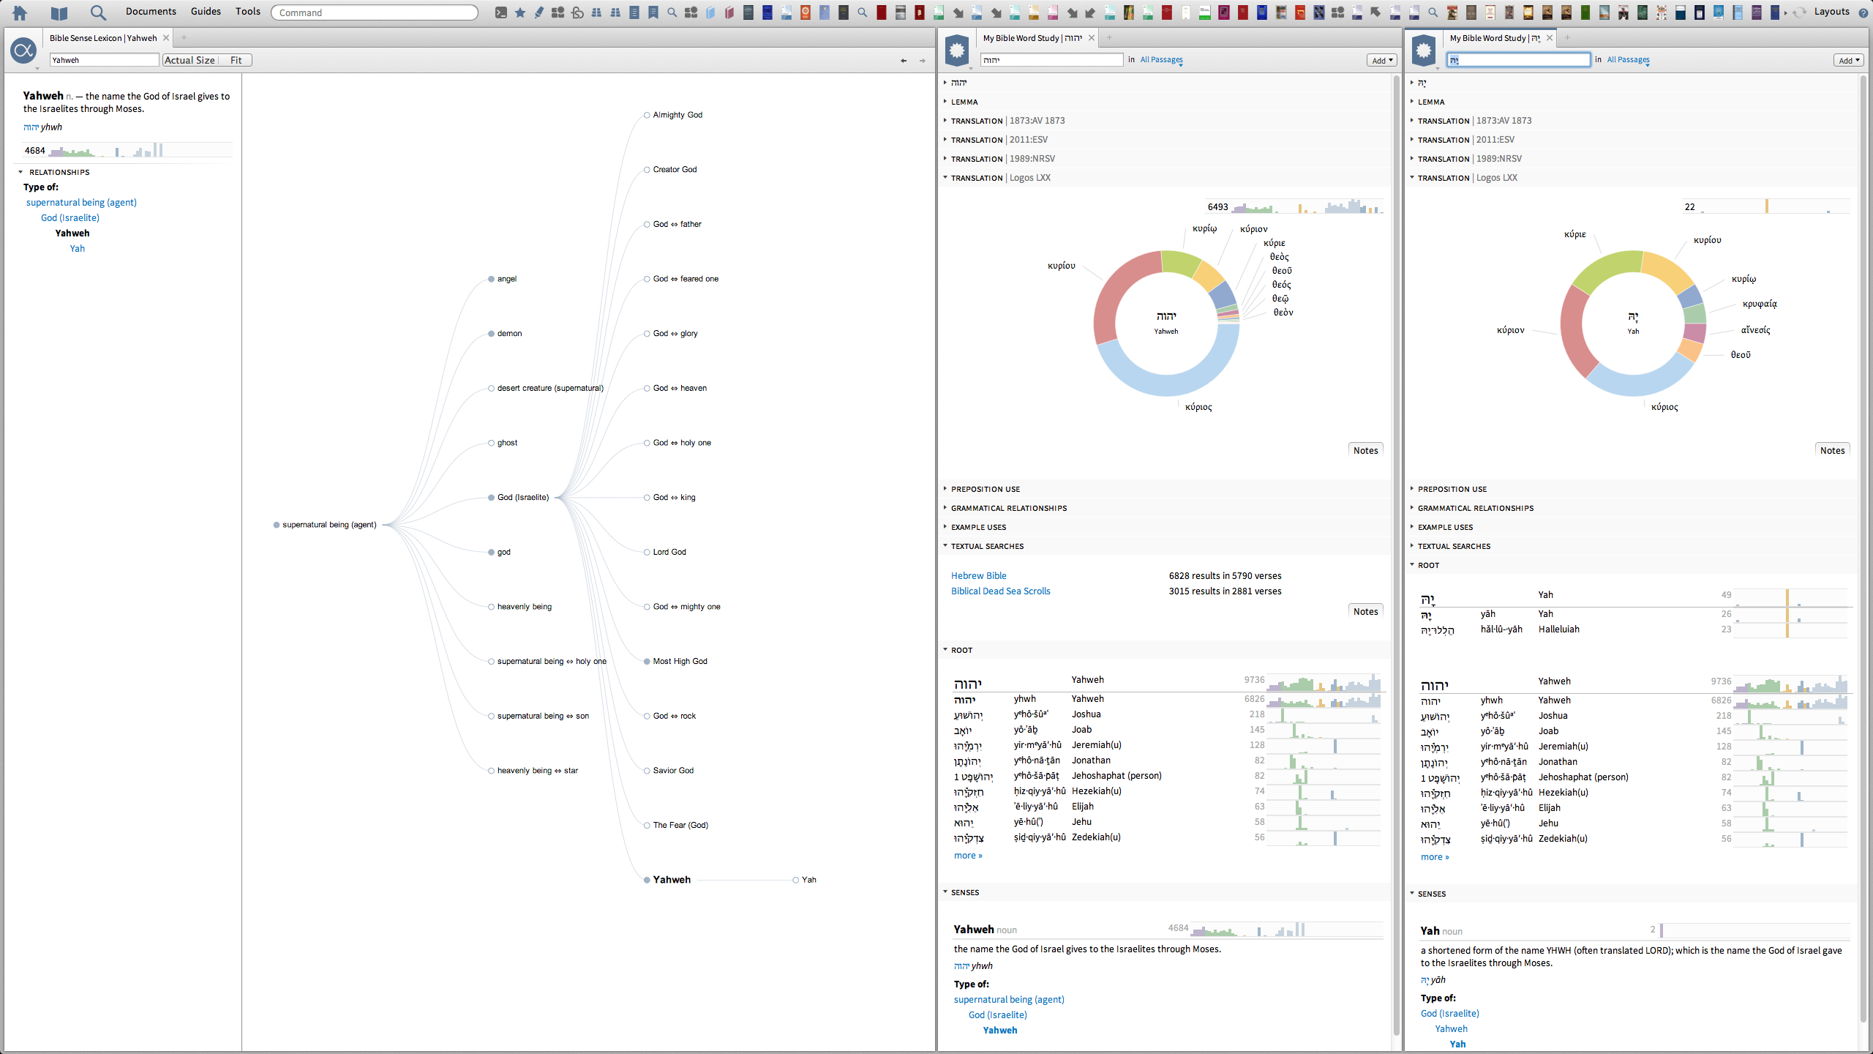Open the Bible Sense Lexicon panel icon
This screenshot has width=1873, height=1054.
pos(23,51)
